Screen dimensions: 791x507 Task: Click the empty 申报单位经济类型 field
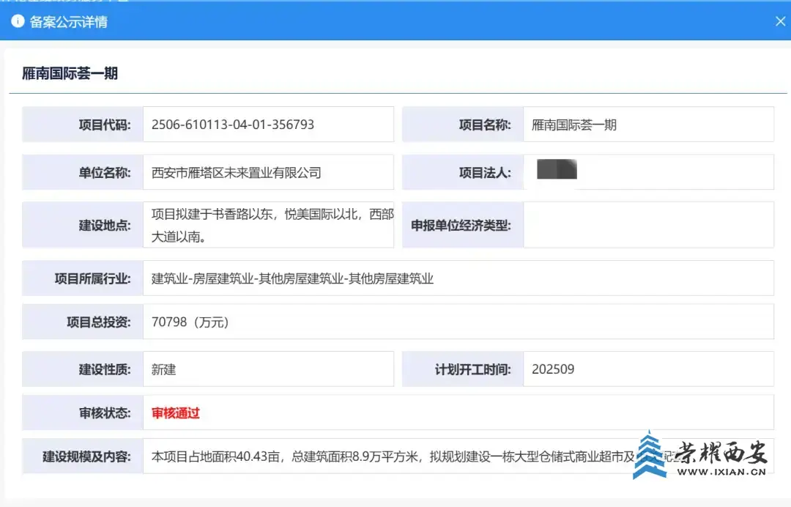coord(647,225)
